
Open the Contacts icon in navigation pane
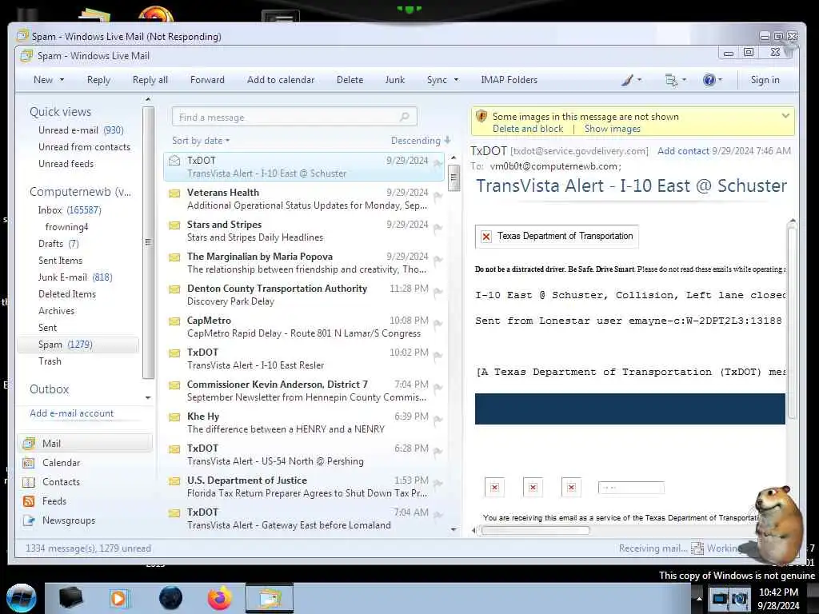[29, 482]
